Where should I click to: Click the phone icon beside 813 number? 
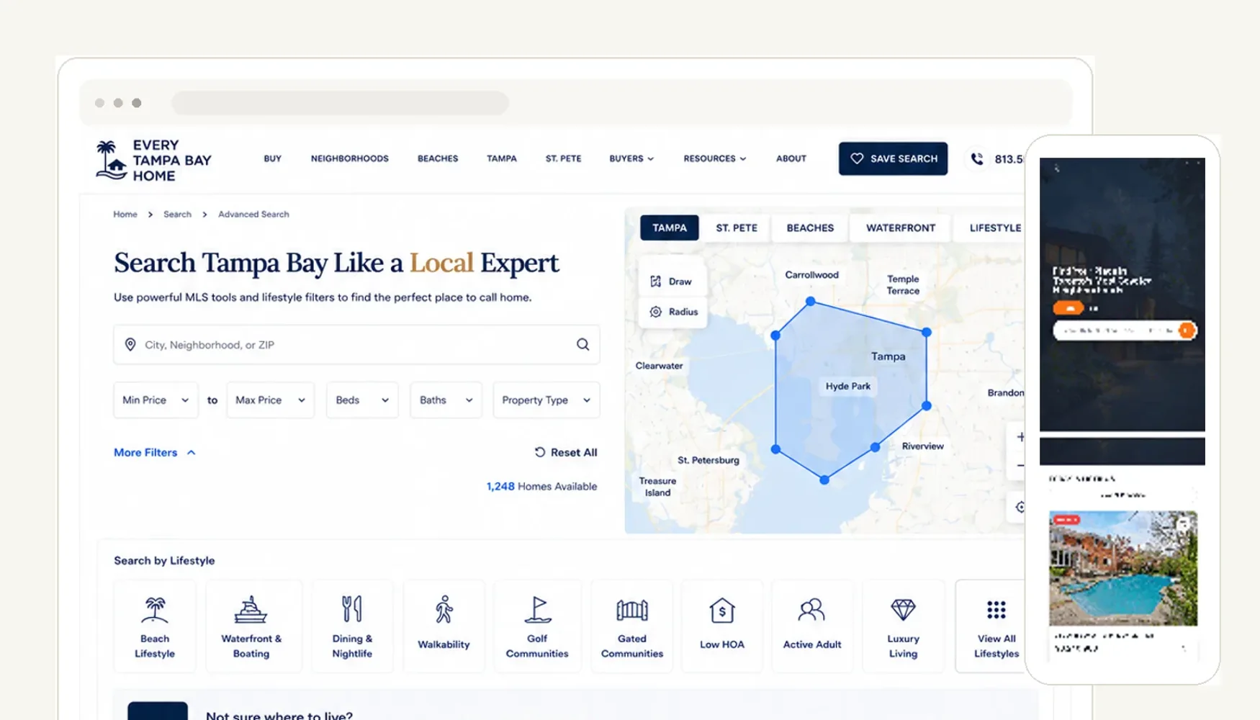coord(977,158)
